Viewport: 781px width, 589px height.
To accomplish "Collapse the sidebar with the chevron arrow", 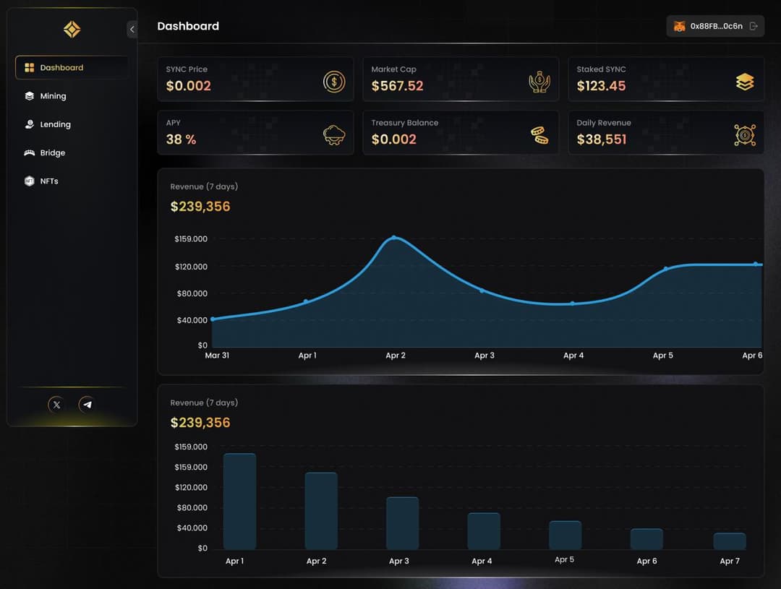I will tap(132, 29).
